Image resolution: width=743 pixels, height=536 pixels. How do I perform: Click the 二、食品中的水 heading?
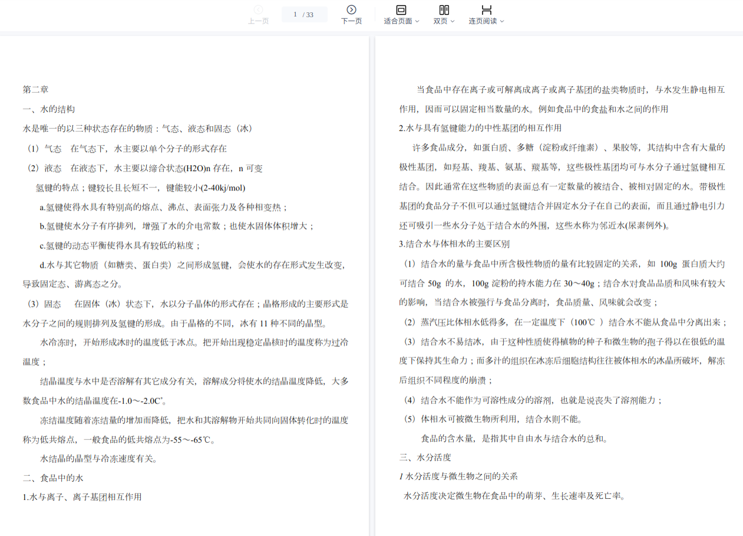tap(53, 478)
